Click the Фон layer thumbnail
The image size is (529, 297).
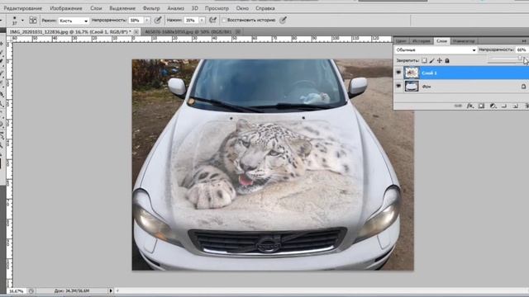412,86
